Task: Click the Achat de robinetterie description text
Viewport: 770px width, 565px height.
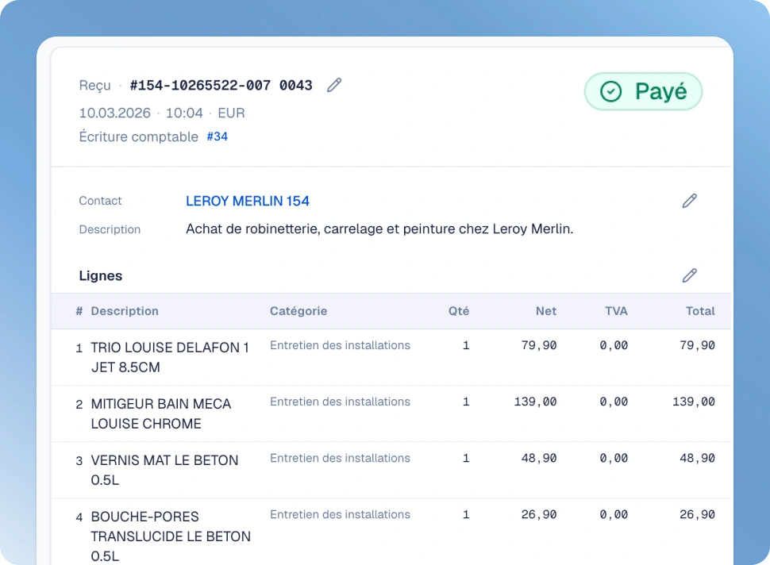Action: [x=379, y=229]
